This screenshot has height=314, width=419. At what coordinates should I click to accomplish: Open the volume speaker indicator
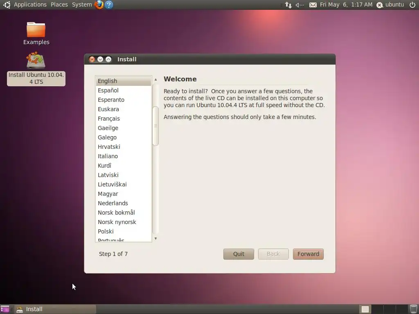(x=300, y=5)
